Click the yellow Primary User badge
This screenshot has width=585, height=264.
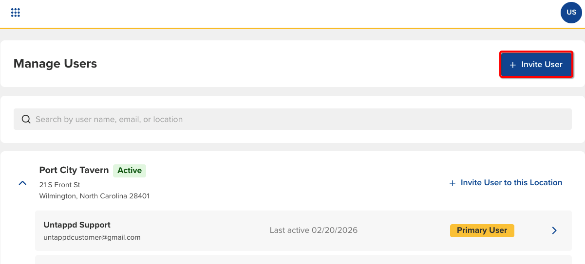click(482, 230)
